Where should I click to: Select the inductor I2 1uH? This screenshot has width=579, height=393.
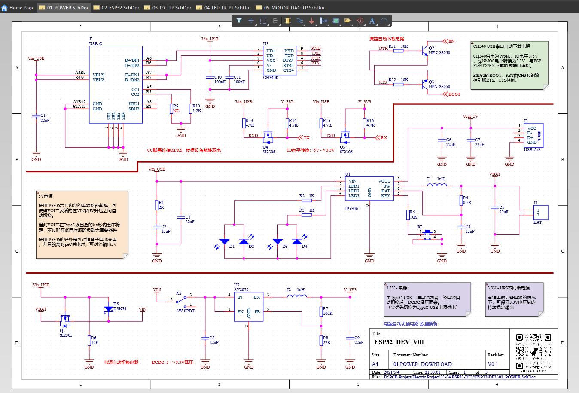pyautogui.click(x=296, y=296)
